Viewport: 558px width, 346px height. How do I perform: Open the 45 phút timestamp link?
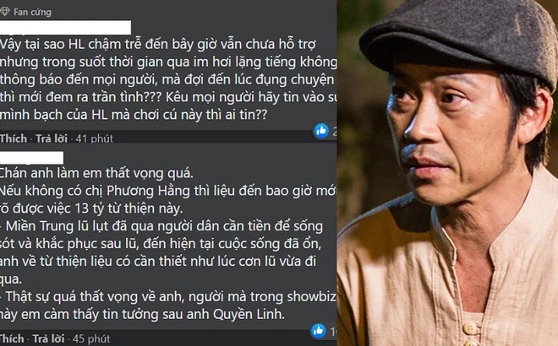coord(91,338)
